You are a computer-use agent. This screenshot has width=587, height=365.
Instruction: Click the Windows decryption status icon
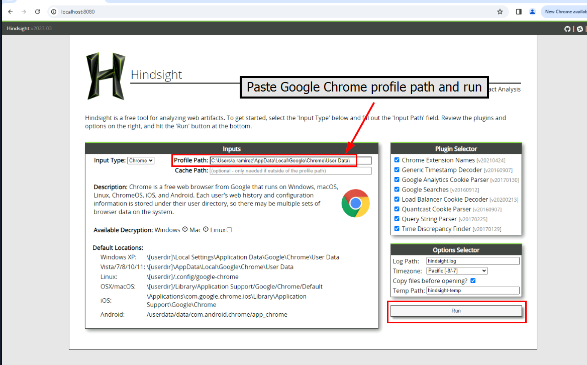coord(185,229)
